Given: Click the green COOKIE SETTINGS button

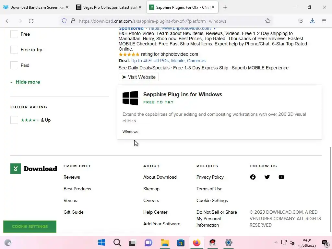Looking at the screenshot, I should [x=30, y=227].
